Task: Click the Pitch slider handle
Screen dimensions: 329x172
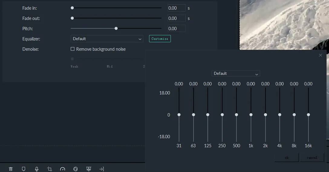Action: point(116,28)
